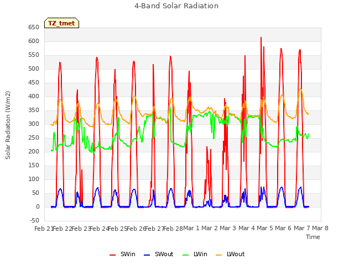Click the 500 y-axis tick label

coord(34,69)
